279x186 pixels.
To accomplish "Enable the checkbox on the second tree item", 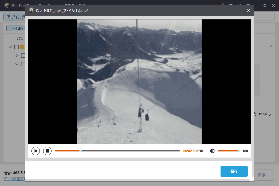I will click(x=23, y=55).
